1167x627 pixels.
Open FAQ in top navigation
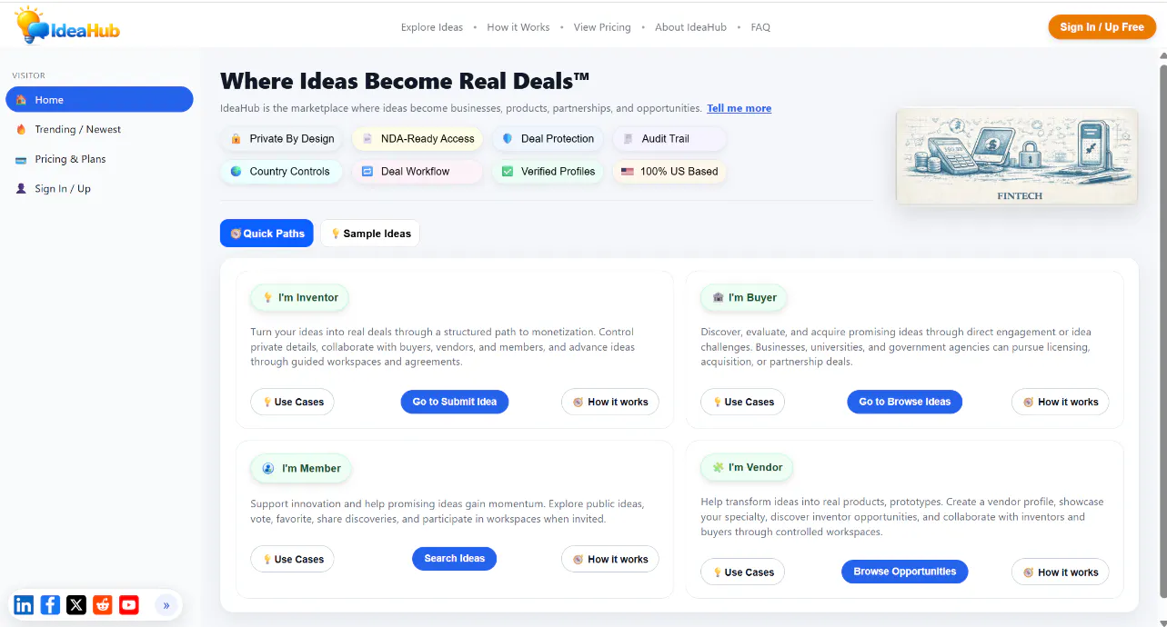pos(760,27)
